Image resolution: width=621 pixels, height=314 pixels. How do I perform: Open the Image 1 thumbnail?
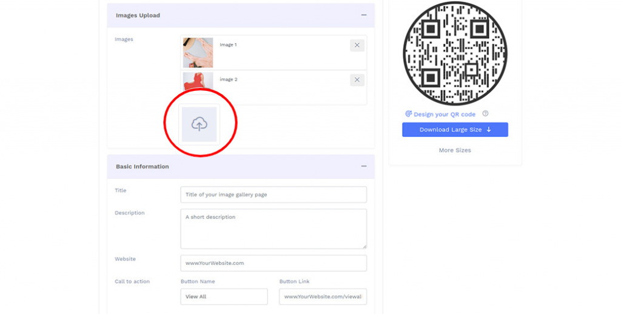(198, 53)
